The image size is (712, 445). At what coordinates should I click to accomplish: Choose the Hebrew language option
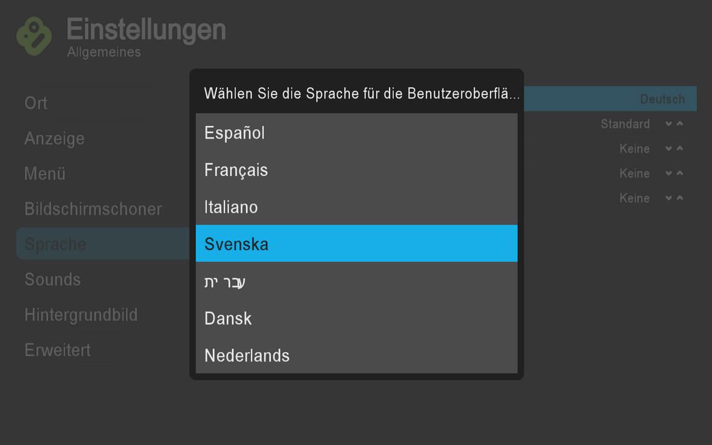click(356, 281)
